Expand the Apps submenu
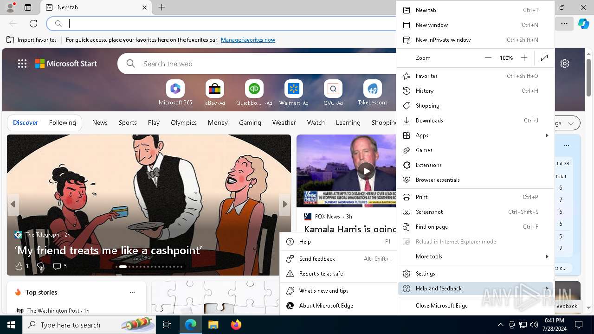 [476, 135]
